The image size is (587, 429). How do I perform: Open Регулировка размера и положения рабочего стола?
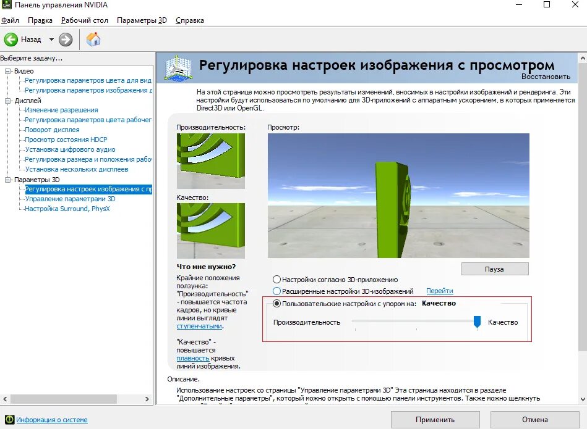click(x=88, y=159)
